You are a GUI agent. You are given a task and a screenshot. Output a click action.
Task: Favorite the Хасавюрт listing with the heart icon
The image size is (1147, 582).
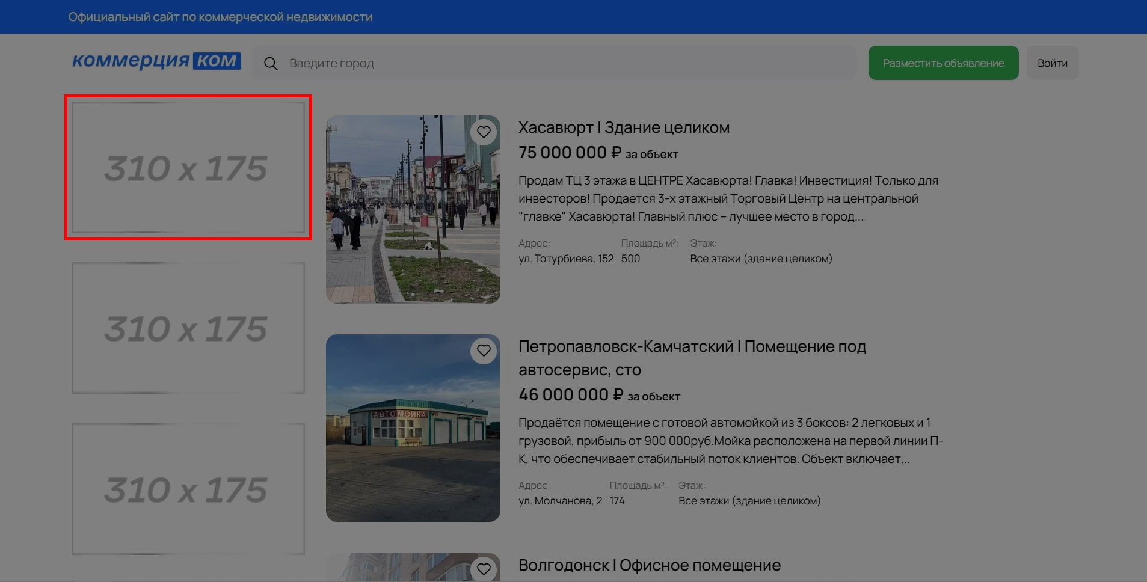484,132
